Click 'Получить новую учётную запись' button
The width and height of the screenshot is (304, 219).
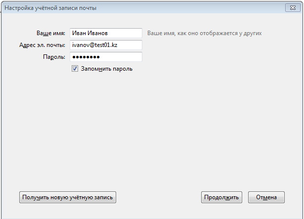click(68, 197)
